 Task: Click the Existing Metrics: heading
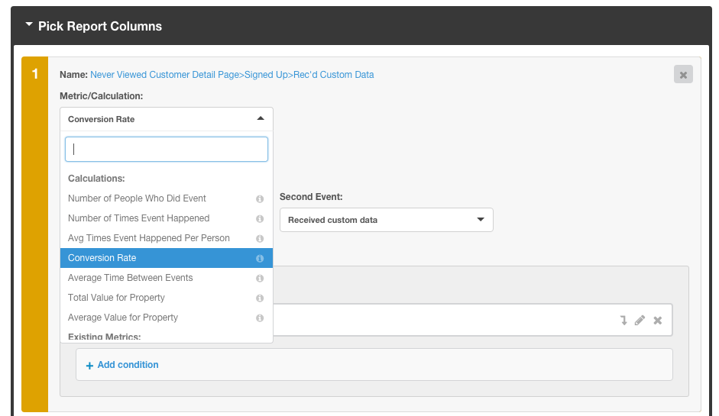click(104, 337)
